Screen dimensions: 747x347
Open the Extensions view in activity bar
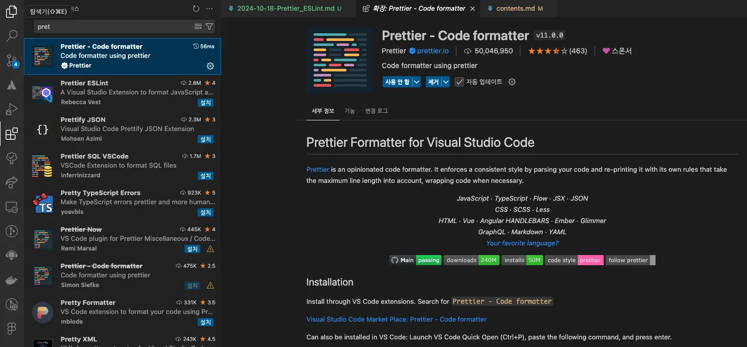[11, 134]
